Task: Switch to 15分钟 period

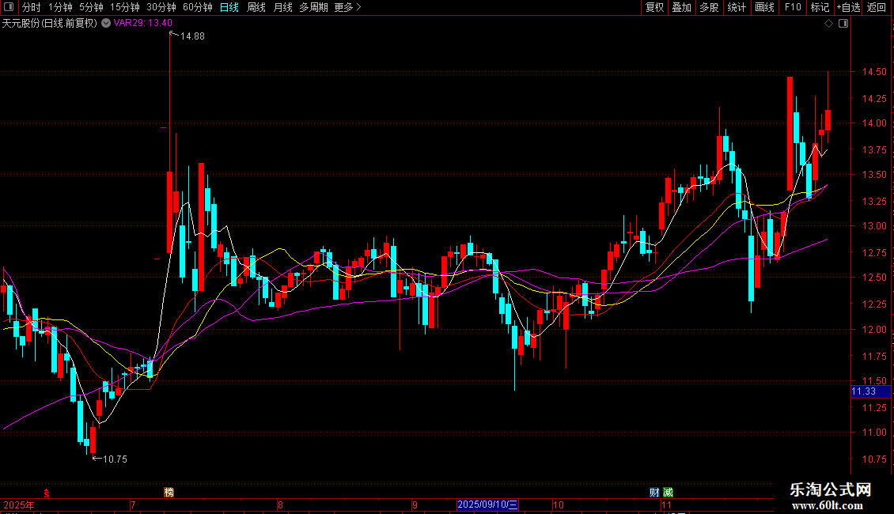Action: point(125,7)
